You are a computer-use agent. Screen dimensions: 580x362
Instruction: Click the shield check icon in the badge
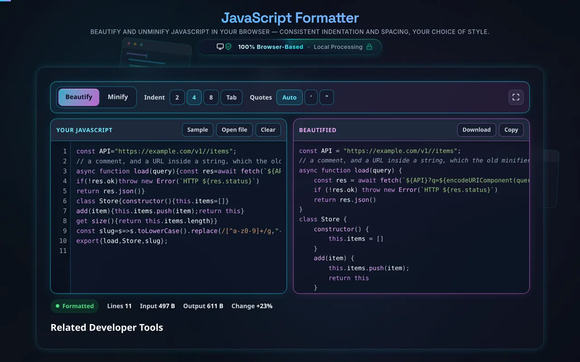pos(228,47)
